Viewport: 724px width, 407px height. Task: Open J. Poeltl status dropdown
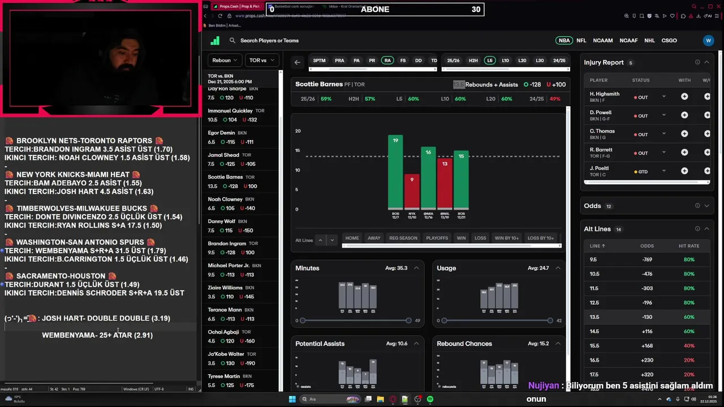pos(663,171)
